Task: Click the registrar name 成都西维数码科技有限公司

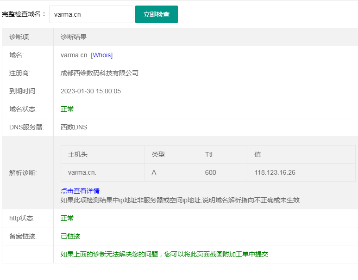Action: 100,73
